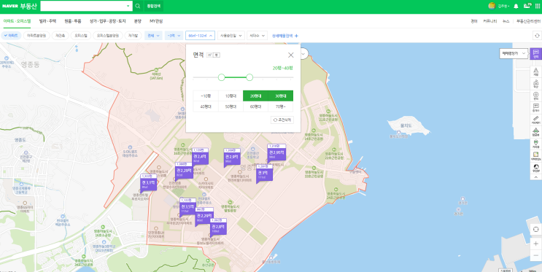542x272 pixels.
Task: Toggle the 재개발 property type chip
Action: point(133,35)
